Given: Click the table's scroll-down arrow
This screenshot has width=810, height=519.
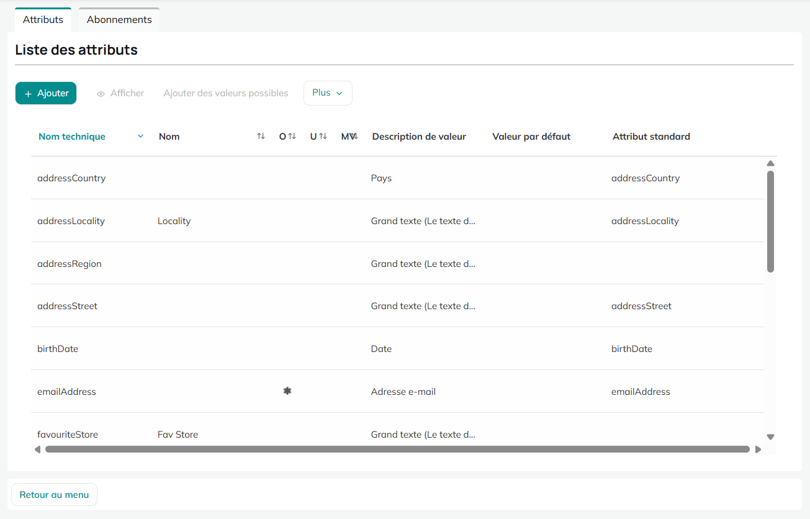Looking at the screenshot, I should tap(770, 437).
